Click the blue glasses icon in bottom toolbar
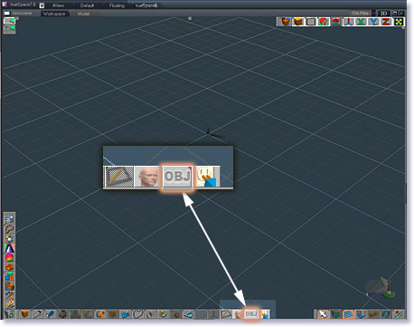414x327 pixels. pos(189,314)
